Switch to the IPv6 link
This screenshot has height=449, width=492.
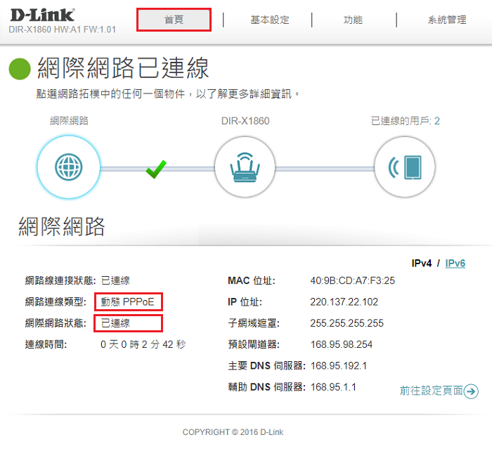point(455,263)
